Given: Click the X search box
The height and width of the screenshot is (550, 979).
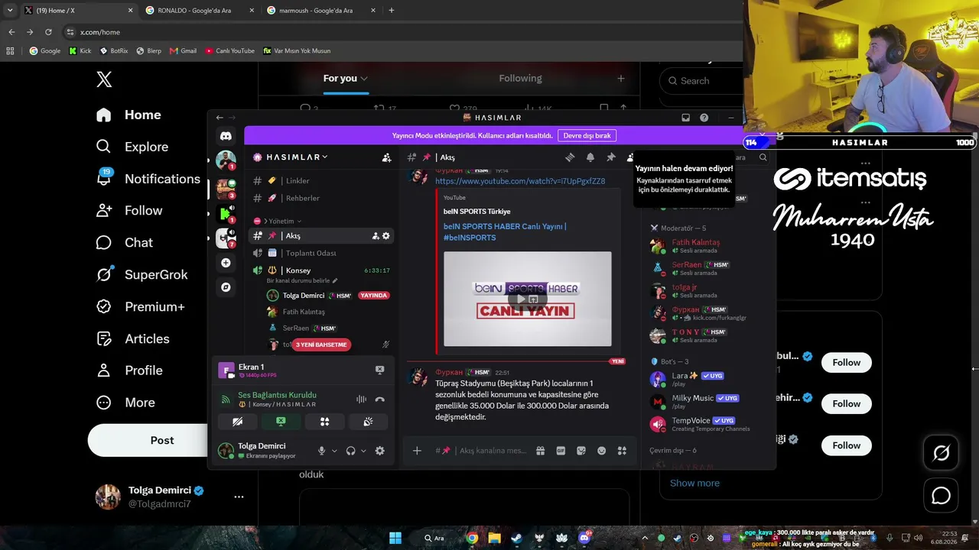Looking at the screenshot, I should coord(700,81).
